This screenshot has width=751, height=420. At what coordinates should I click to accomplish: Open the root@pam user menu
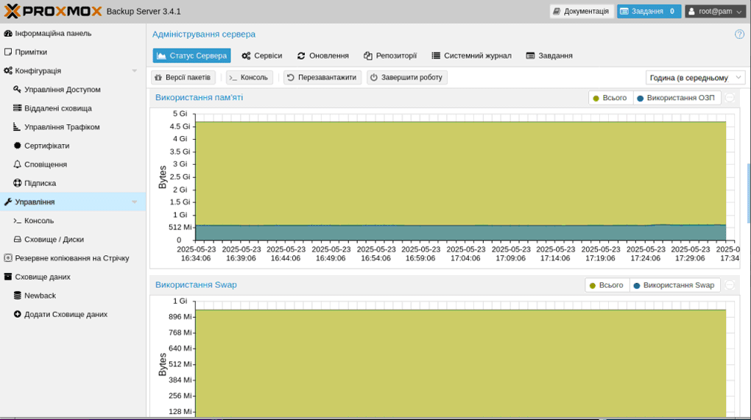715,11
